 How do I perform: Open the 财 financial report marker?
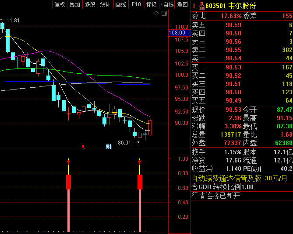pos(109,147)
